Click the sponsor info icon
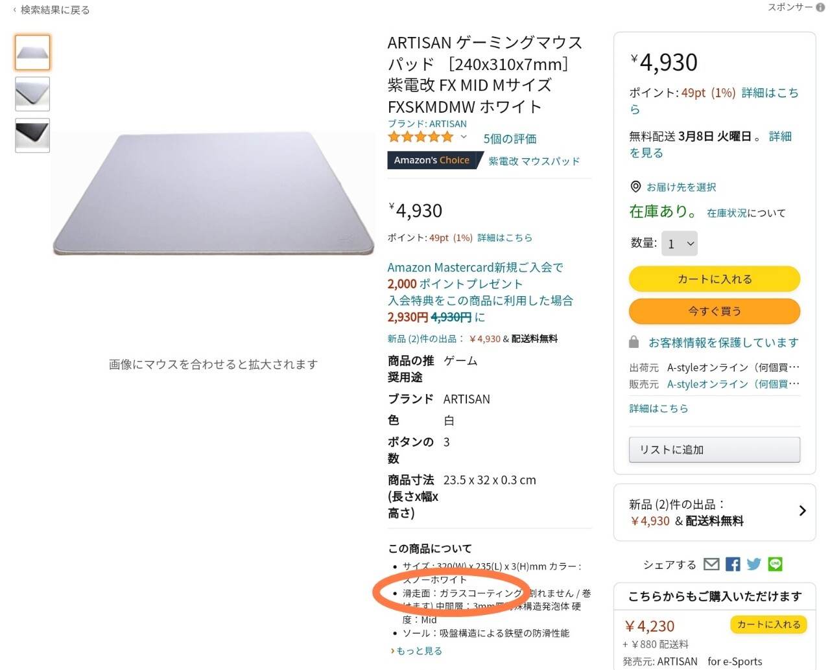This screenshot has height=670, width=830. [x=820, y=8]
